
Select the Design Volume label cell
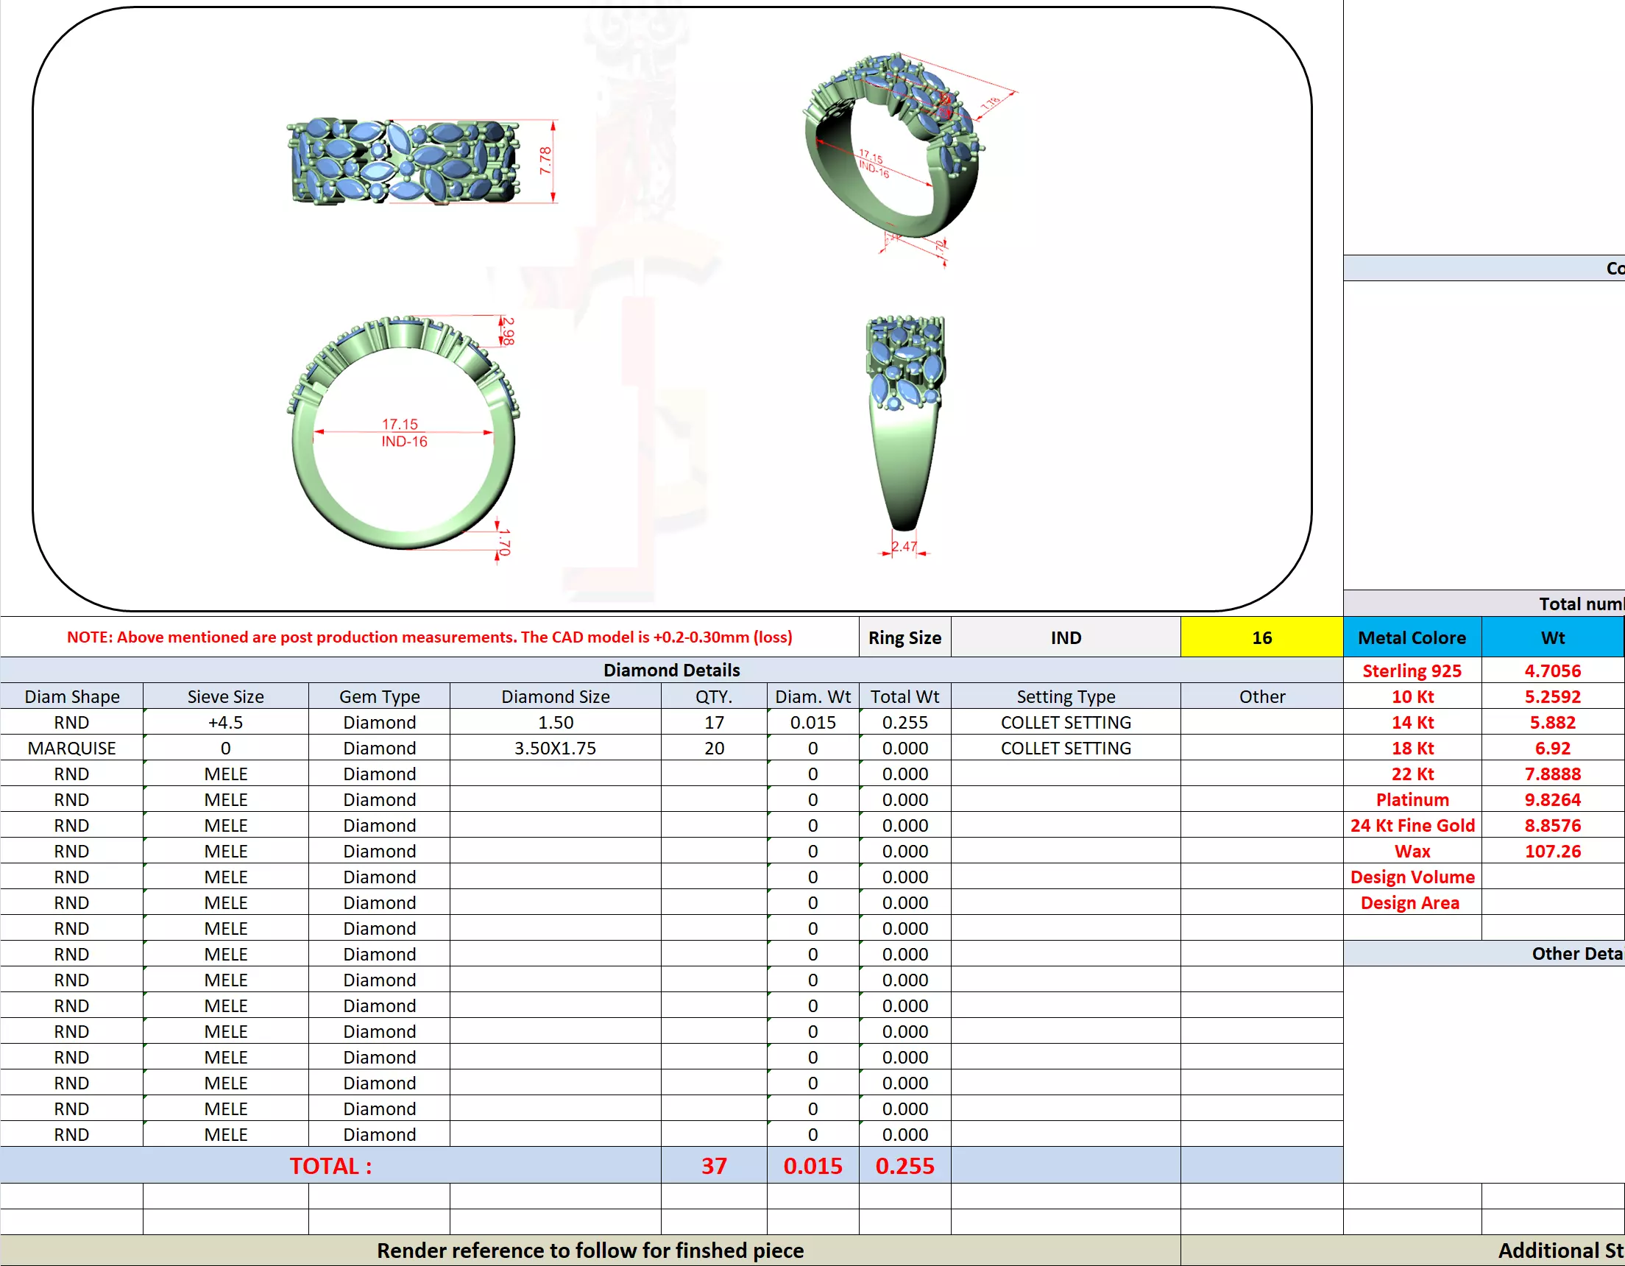tap(1412, 877)
